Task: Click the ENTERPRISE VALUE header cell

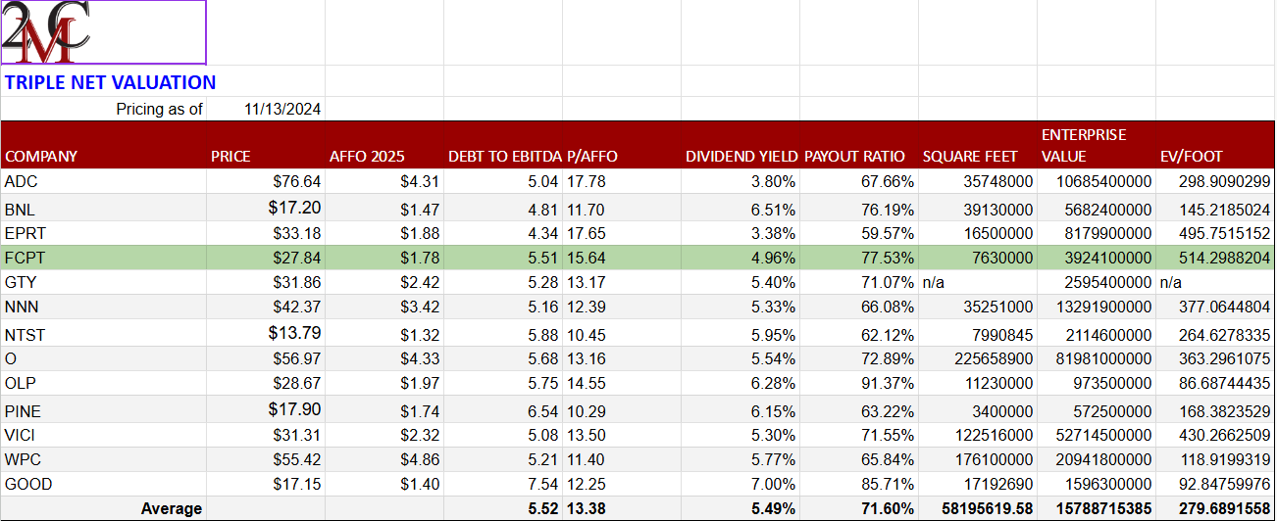Action: [x=1084, y=145]
